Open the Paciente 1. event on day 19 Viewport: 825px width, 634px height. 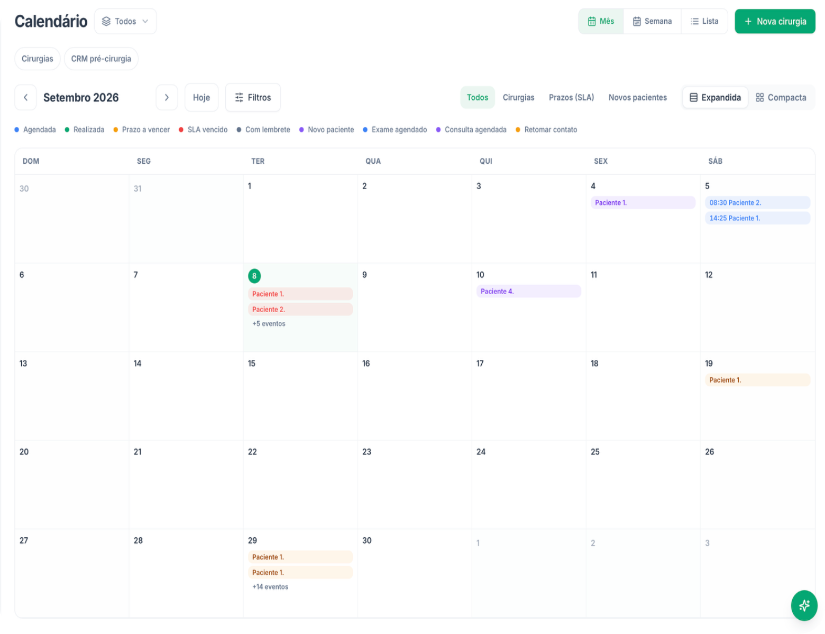(x=757, y=380)
